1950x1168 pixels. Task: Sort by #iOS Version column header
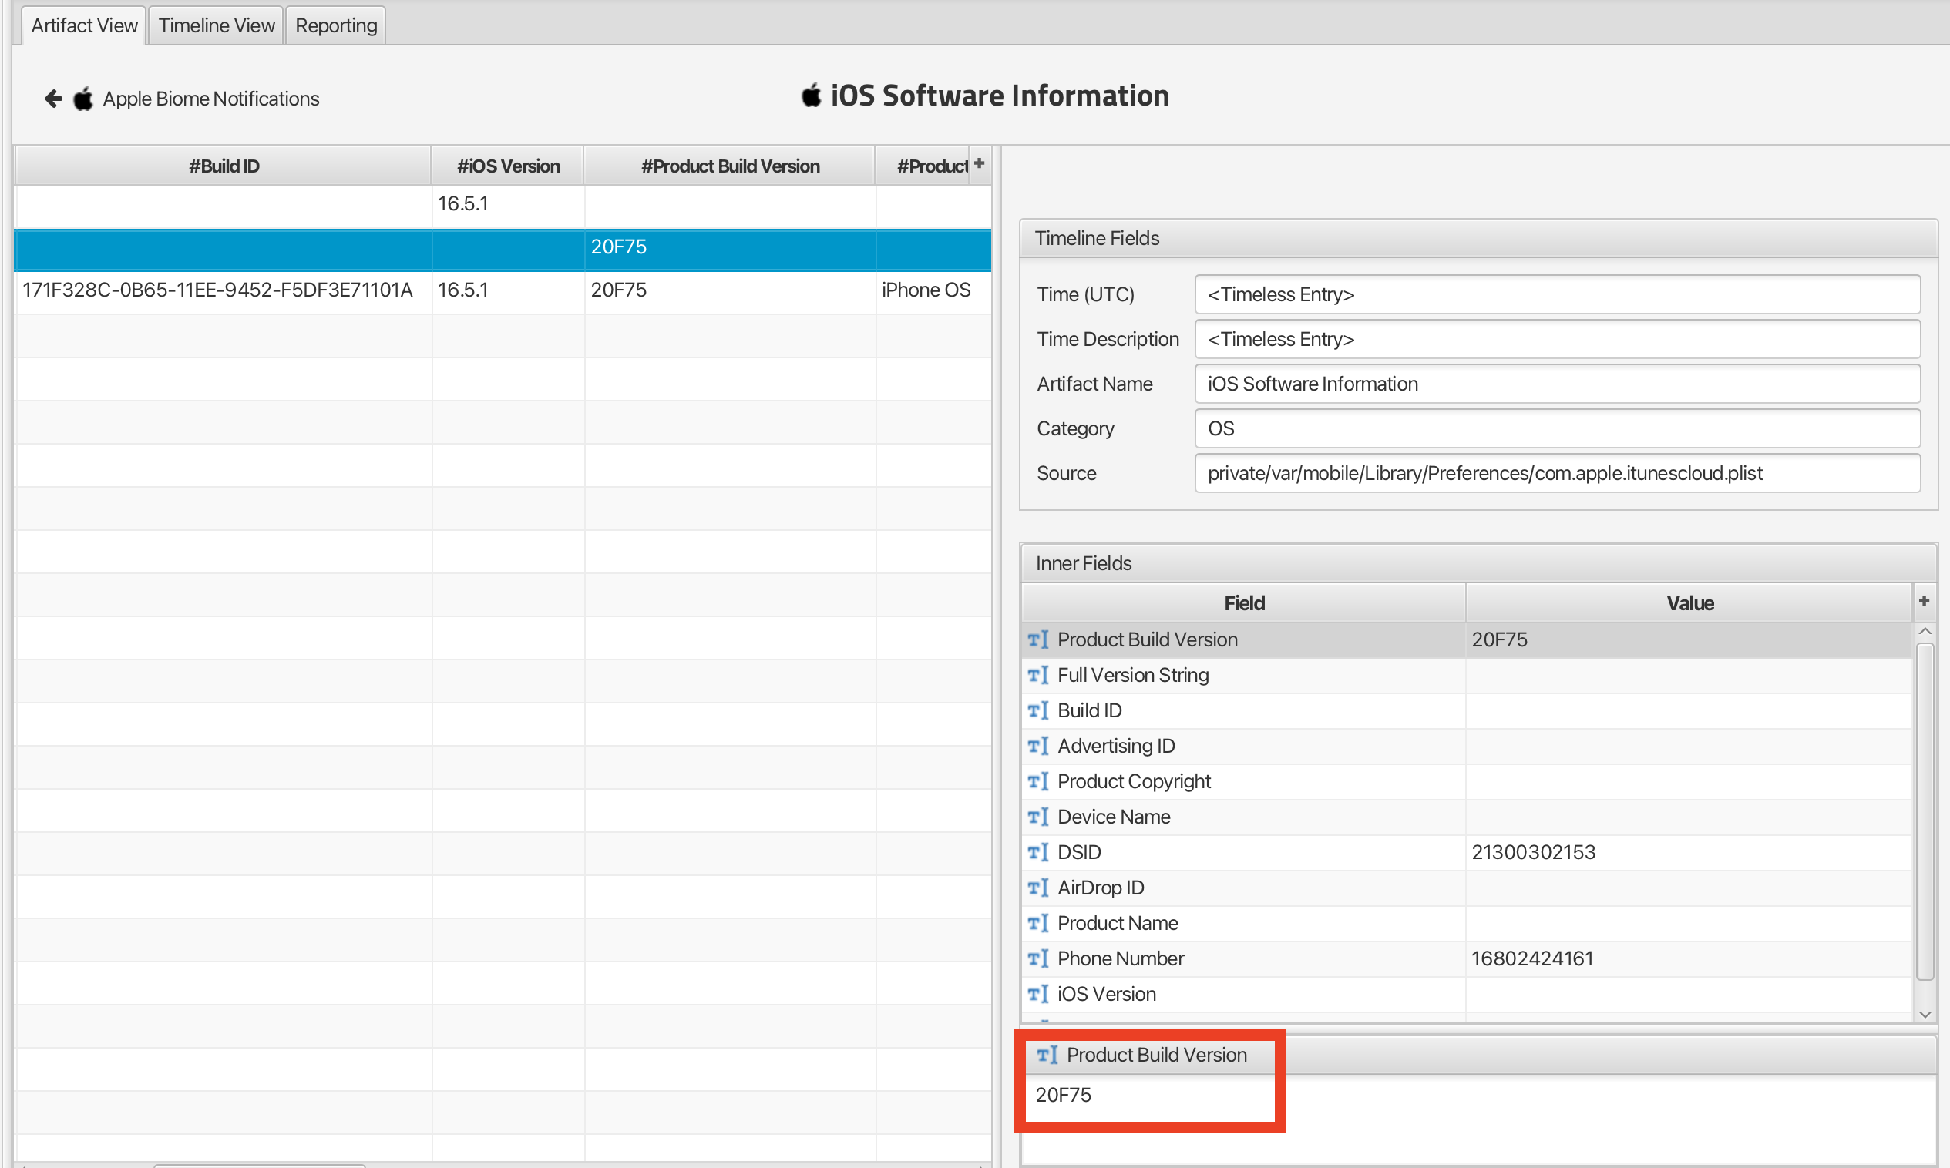[508, 166]
